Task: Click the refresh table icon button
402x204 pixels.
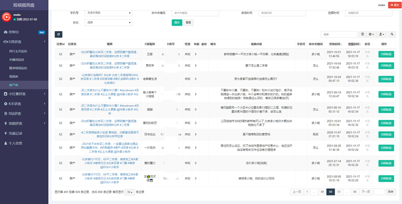Action: pyautogui.click(x=59, y=34)
